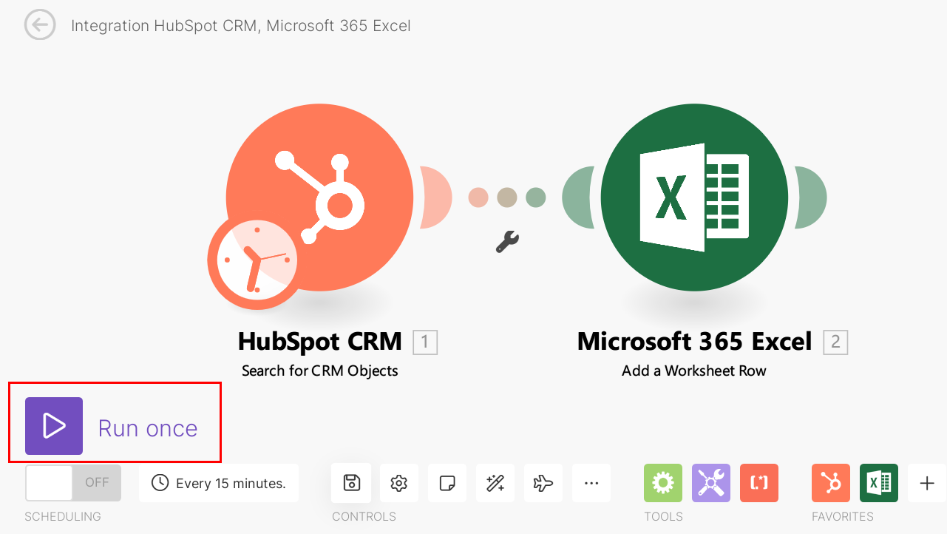Click the Run once label

[x=148, y=428]
